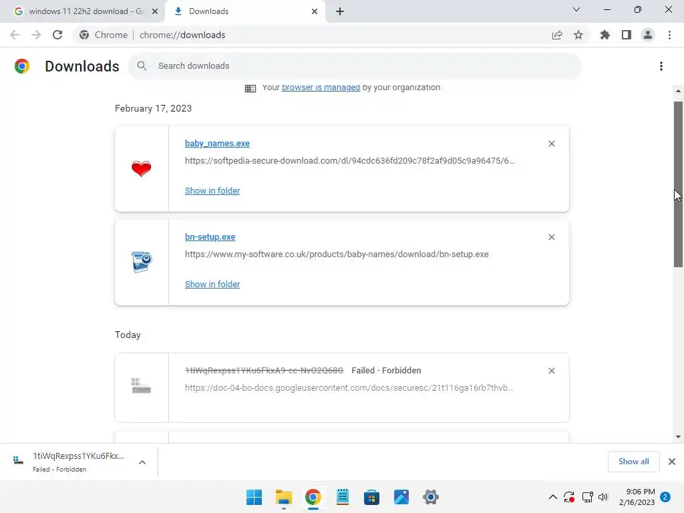Open the Windows Start menu
The width and height of the screenshot is (684, 513).
click(x=254, y=497)
